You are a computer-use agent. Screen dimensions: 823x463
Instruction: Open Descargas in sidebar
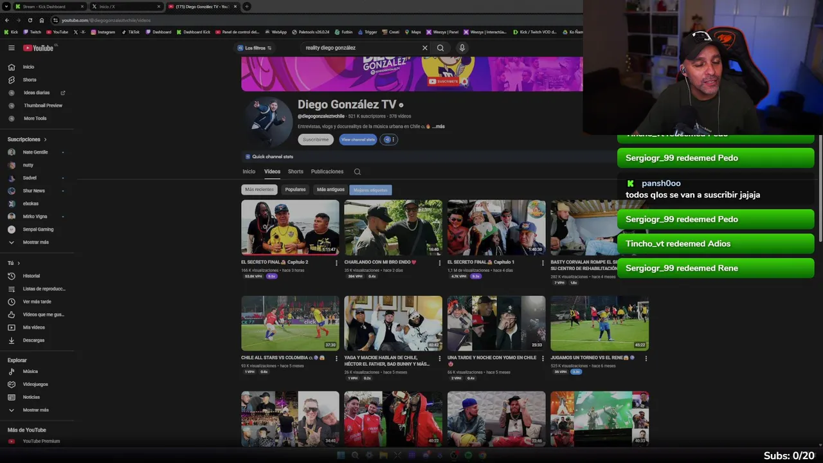[33, 340]
